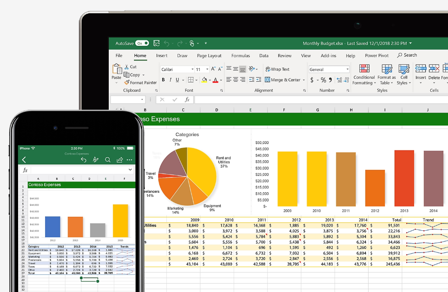Expand the iPhone formula bar chevron
Image resolution: width=448 pixels, height=292 pixels.
point(130,170)
